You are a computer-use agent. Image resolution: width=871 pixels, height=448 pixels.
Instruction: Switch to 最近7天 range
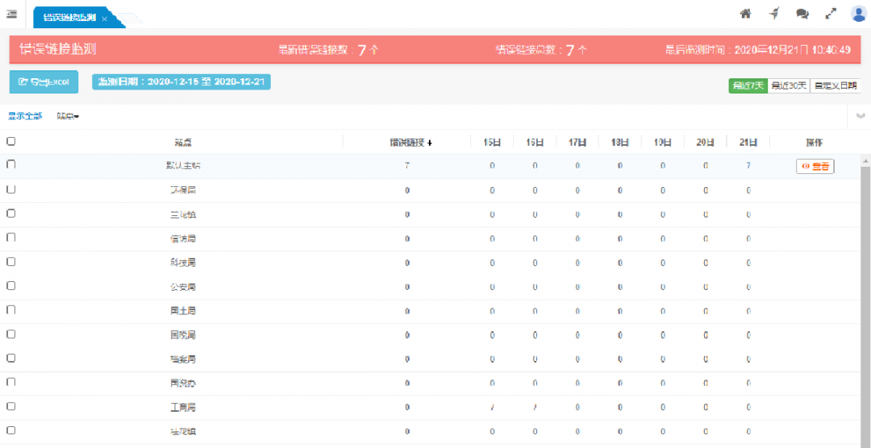pyautogui.click(x=748, y=85)
